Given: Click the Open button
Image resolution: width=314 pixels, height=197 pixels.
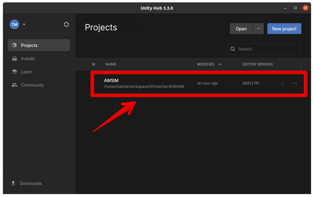Looking at the screenshot, I should point(241,29).
